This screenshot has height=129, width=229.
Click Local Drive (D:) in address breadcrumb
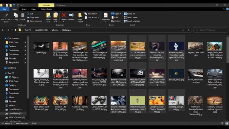tap(42, 30)
